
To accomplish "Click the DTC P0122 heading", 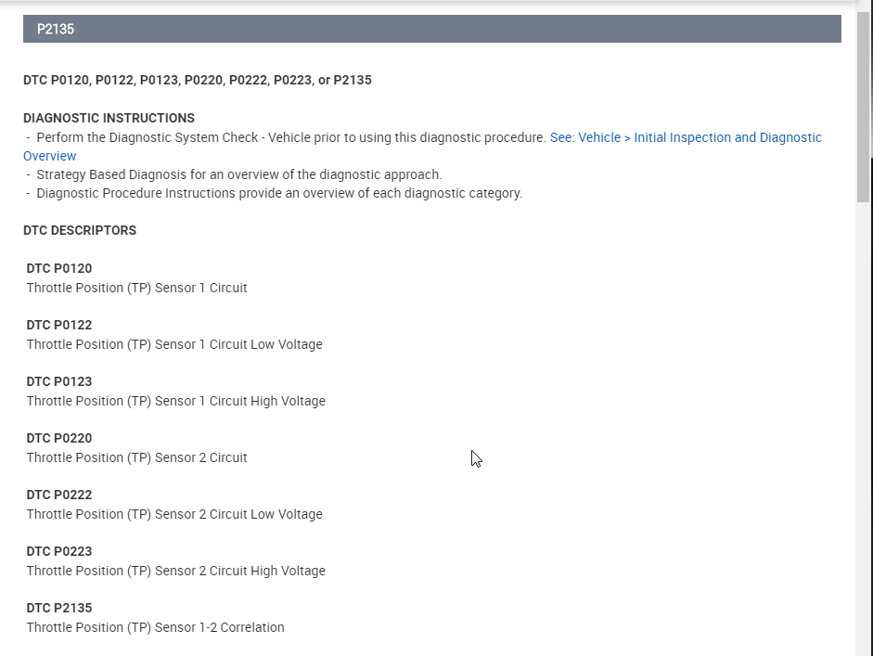I will [59, 325].
